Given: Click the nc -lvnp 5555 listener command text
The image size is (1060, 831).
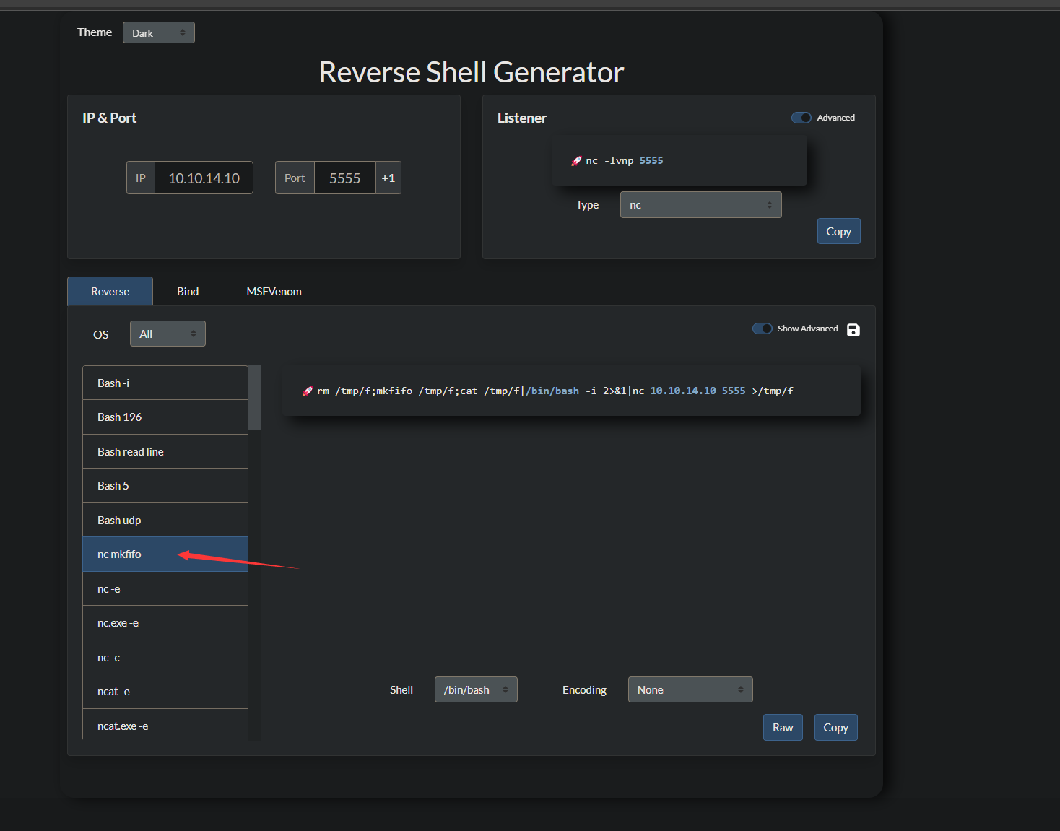Looking at the screenshot, I should click(x=625, y=161).
